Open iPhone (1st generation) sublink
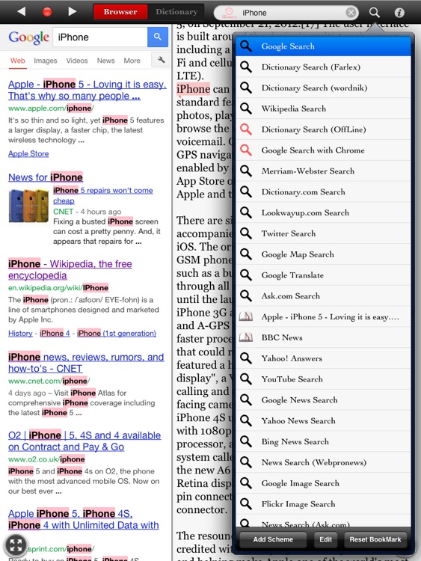 point(117,333)
